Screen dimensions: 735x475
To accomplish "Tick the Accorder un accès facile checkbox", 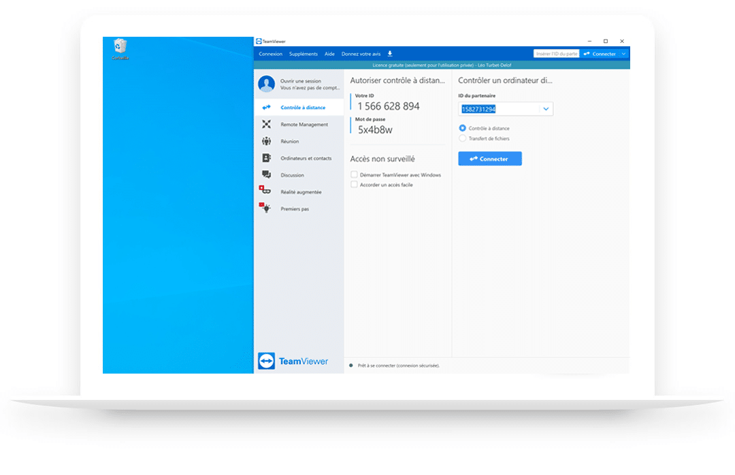I will [x=354, y=184].
